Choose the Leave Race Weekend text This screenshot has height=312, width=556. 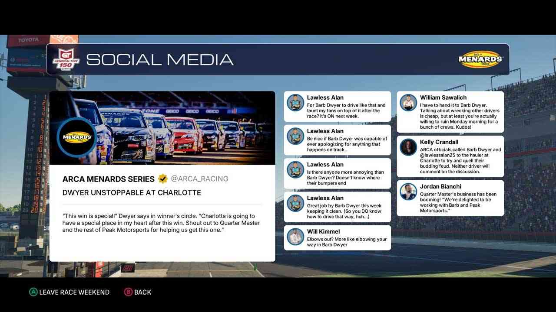[x=74, y=292]
